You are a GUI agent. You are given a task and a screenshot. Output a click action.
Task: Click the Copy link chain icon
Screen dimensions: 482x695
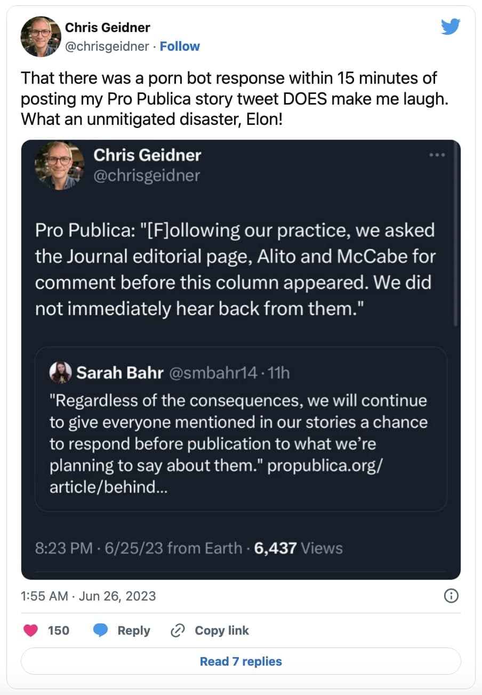pos(177,630)
